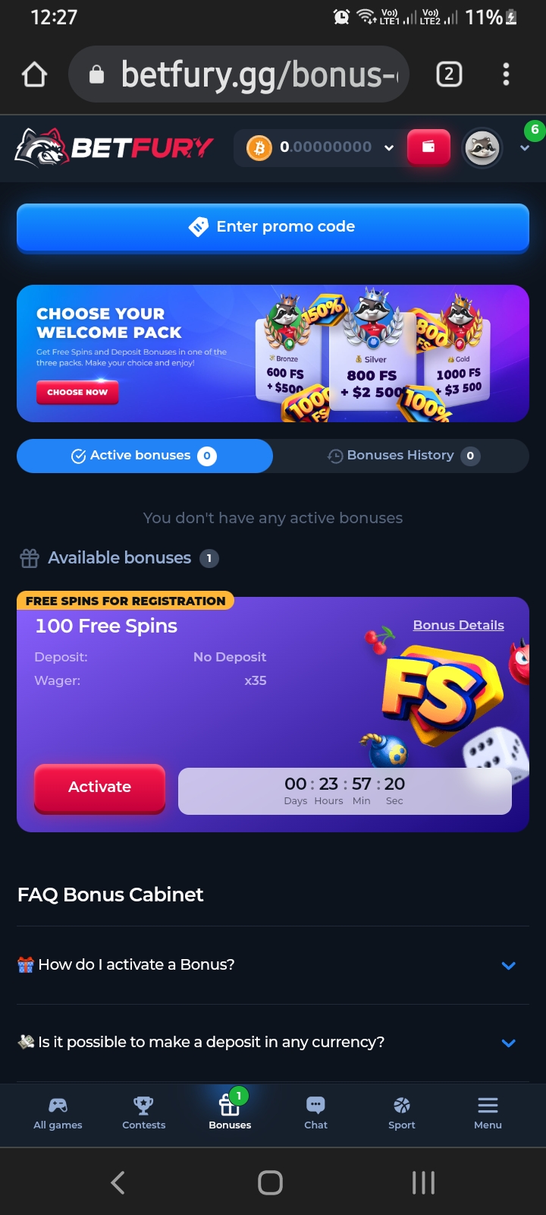Activate the 100 Free Spins bonus

point(99,787)
